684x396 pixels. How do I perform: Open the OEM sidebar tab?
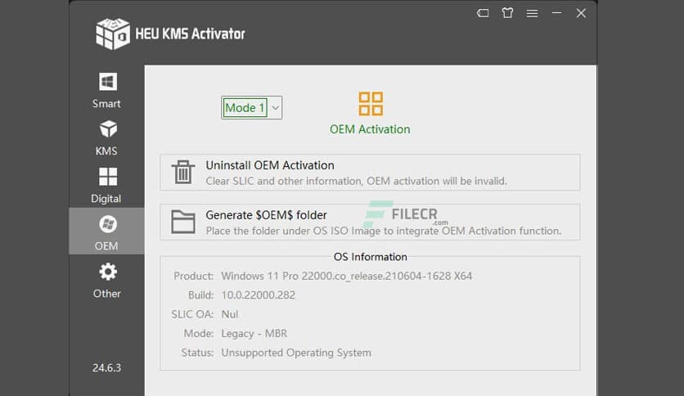coord(107,232)
